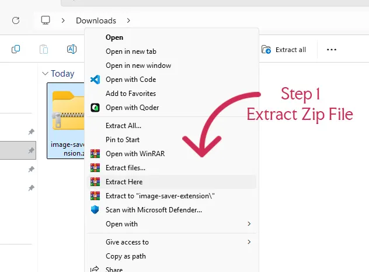Expand the Give access to submenu arrow
The width and height of the screenshot is (369, 272).
pos(249,242)
